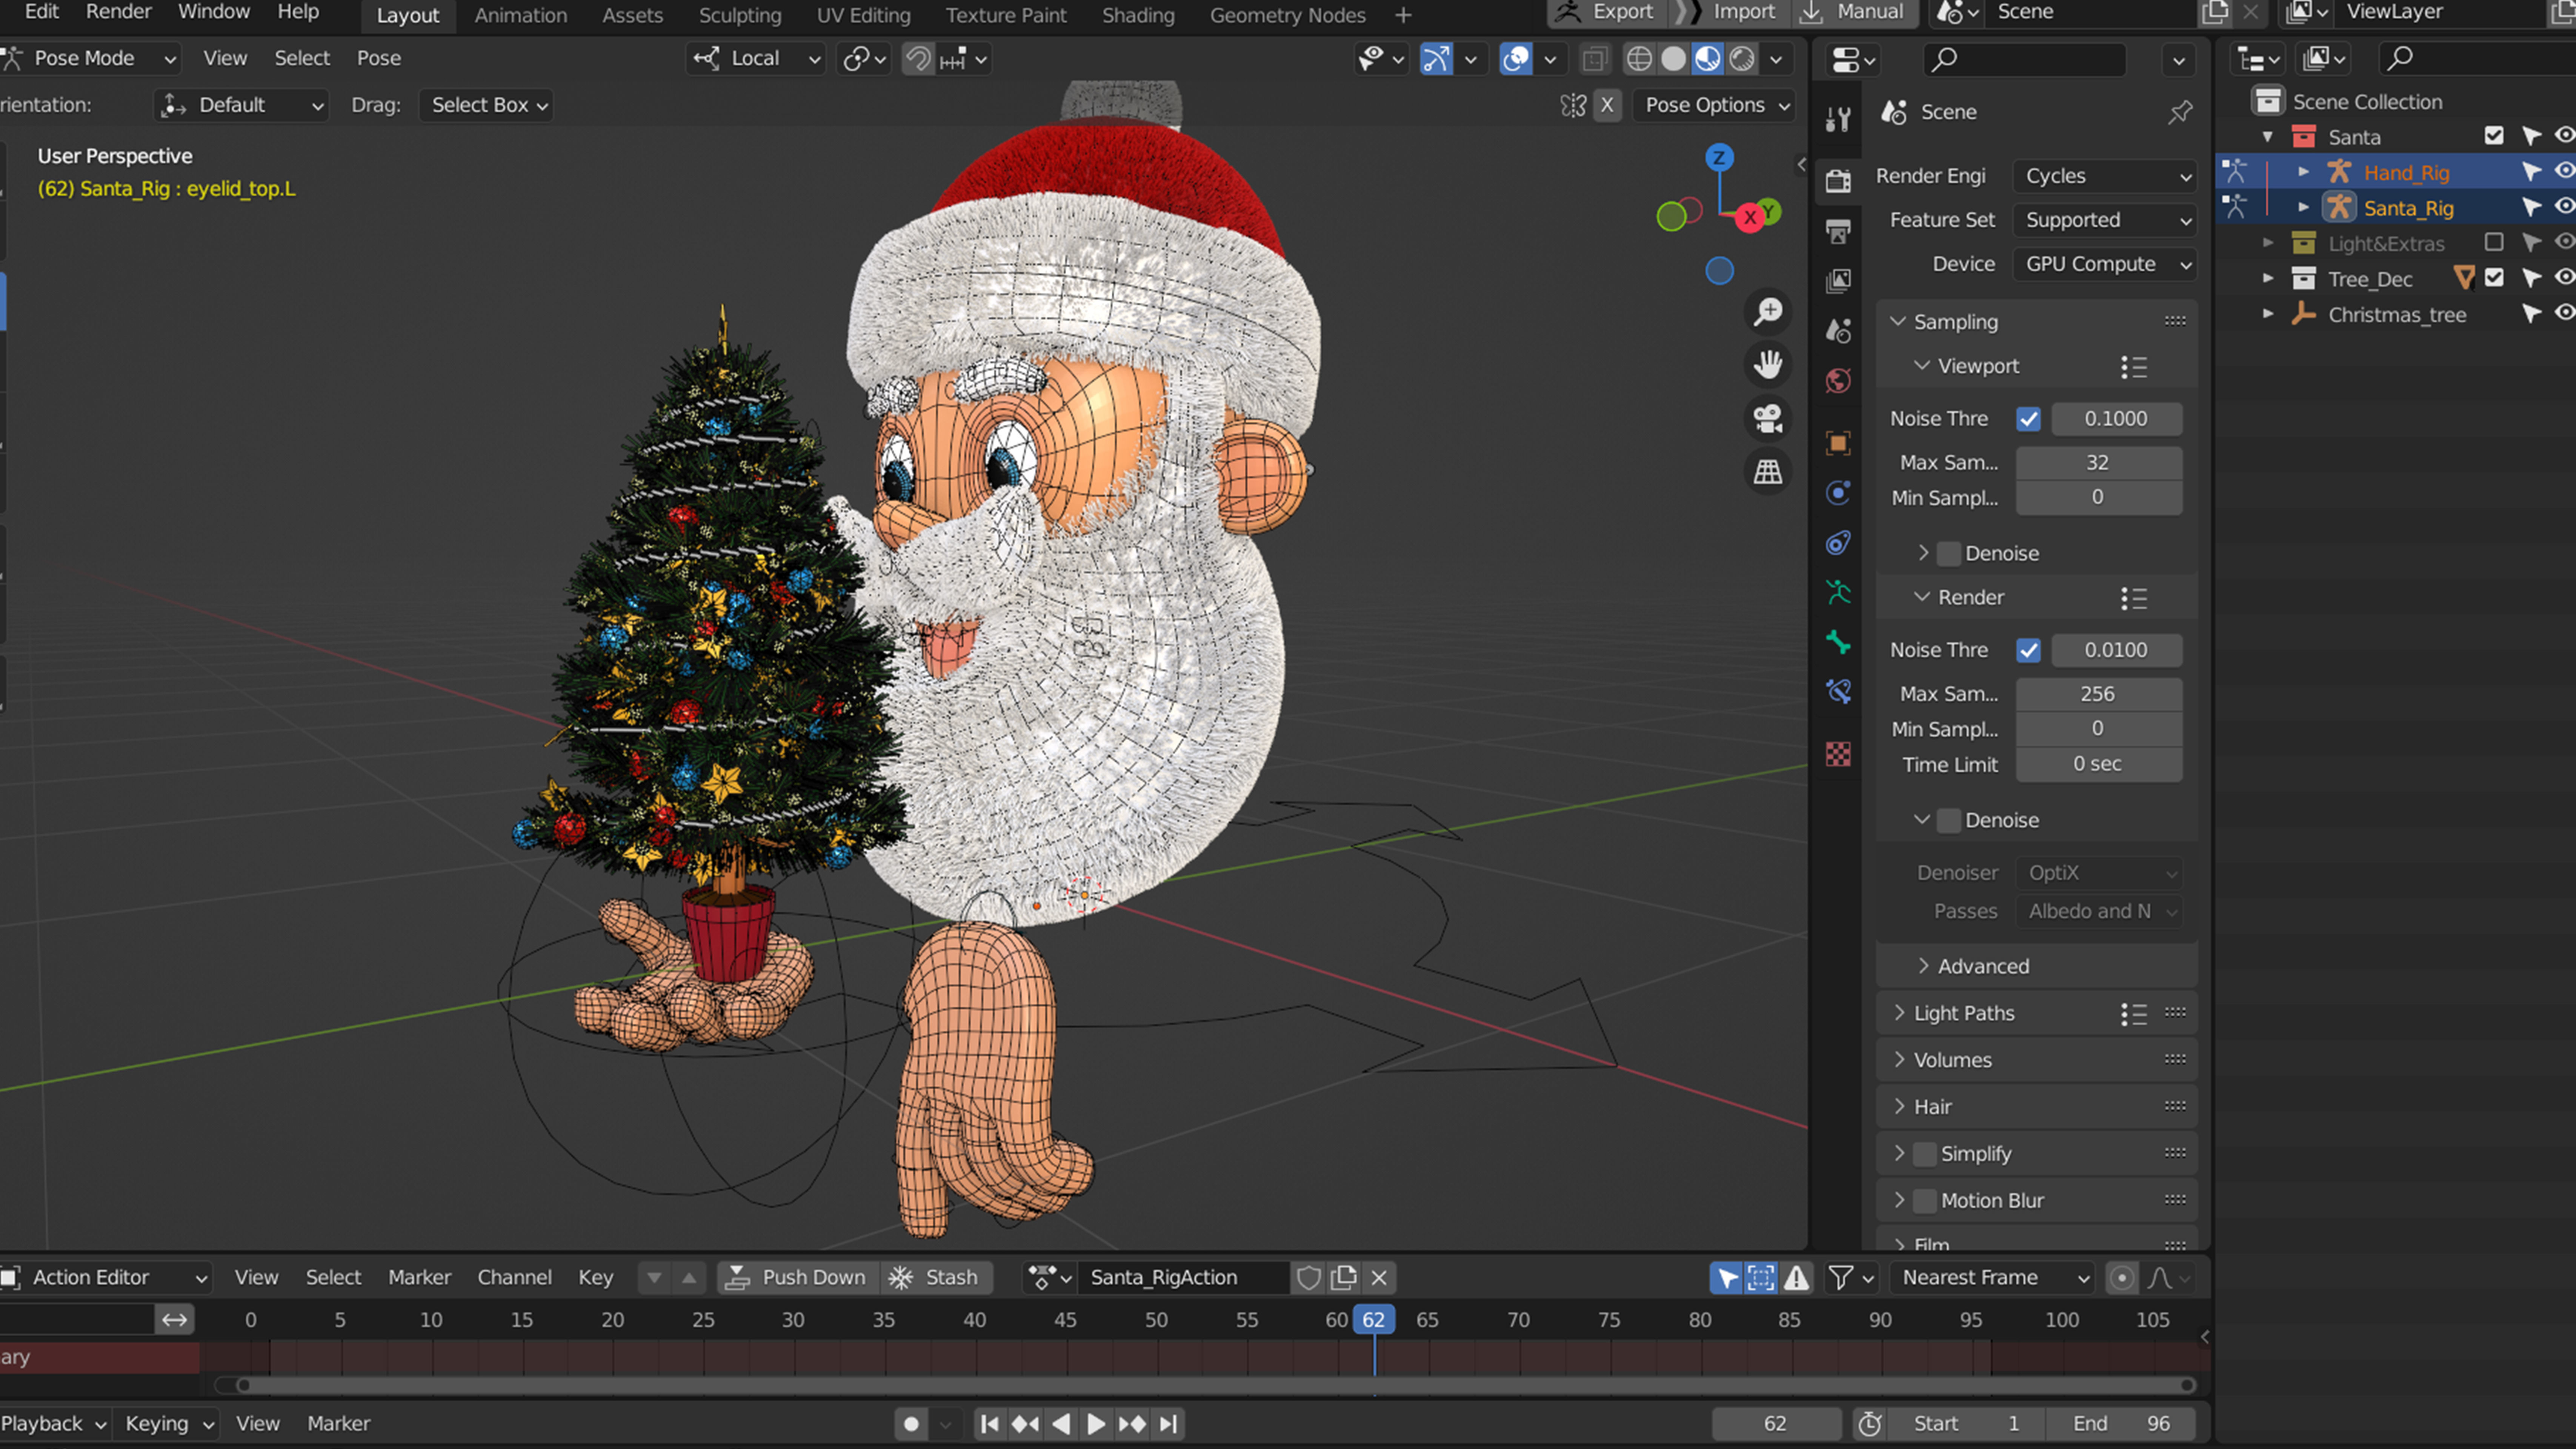Image resolution: width=2576 pixels, height=1449 pixels.
Task: Click the Action Editor horizontal scrollbar
Action: click(x=1215, y=1385)
